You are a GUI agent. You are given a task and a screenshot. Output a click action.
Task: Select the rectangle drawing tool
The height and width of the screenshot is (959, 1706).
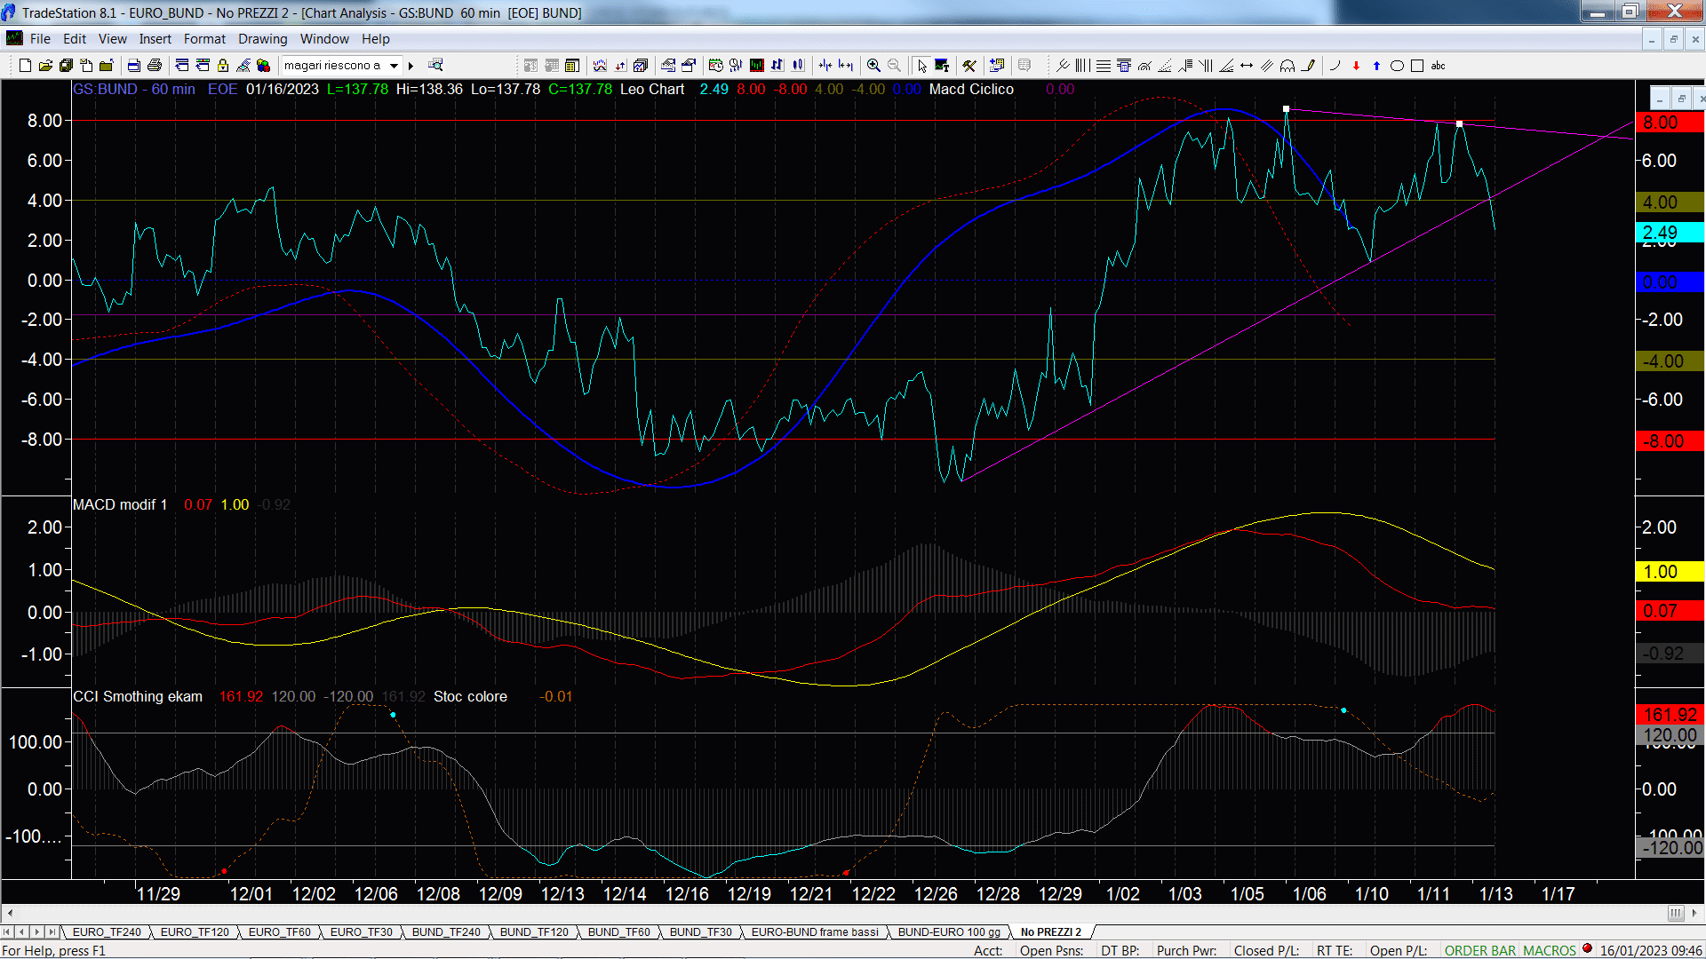[1417, 66]
